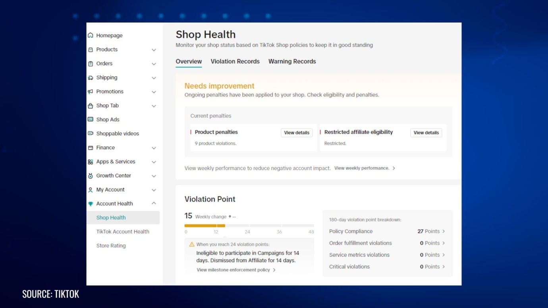This screenshot has height=308, width=548.
Task: Open the Warning Records tab
Action: tap(292, 62)
